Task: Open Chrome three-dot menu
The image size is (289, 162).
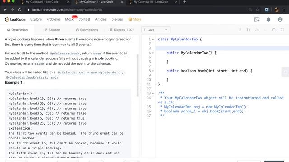Action: pyautogui.click(x=284, y=10)
